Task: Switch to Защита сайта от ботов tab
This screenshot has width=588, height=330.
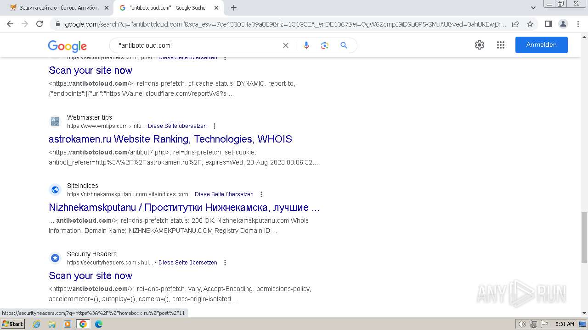Action: click(x=59, y=8)
